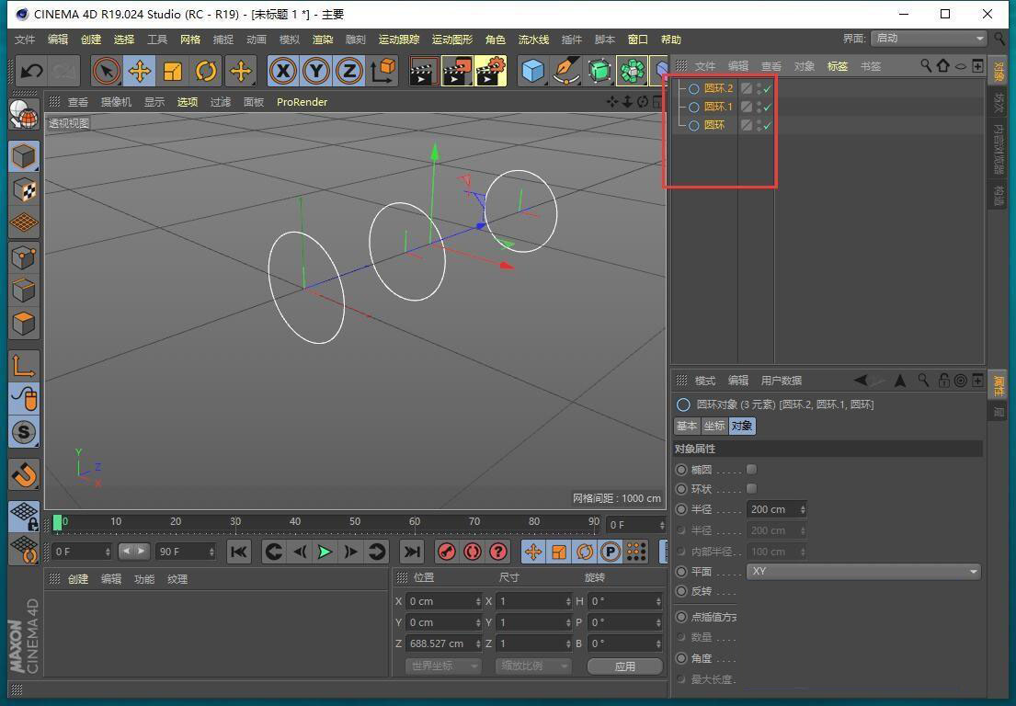The height and width of the screenshot is (706, 1016).
Task: Click the 90 F end frame stepper
Action: 211,552
